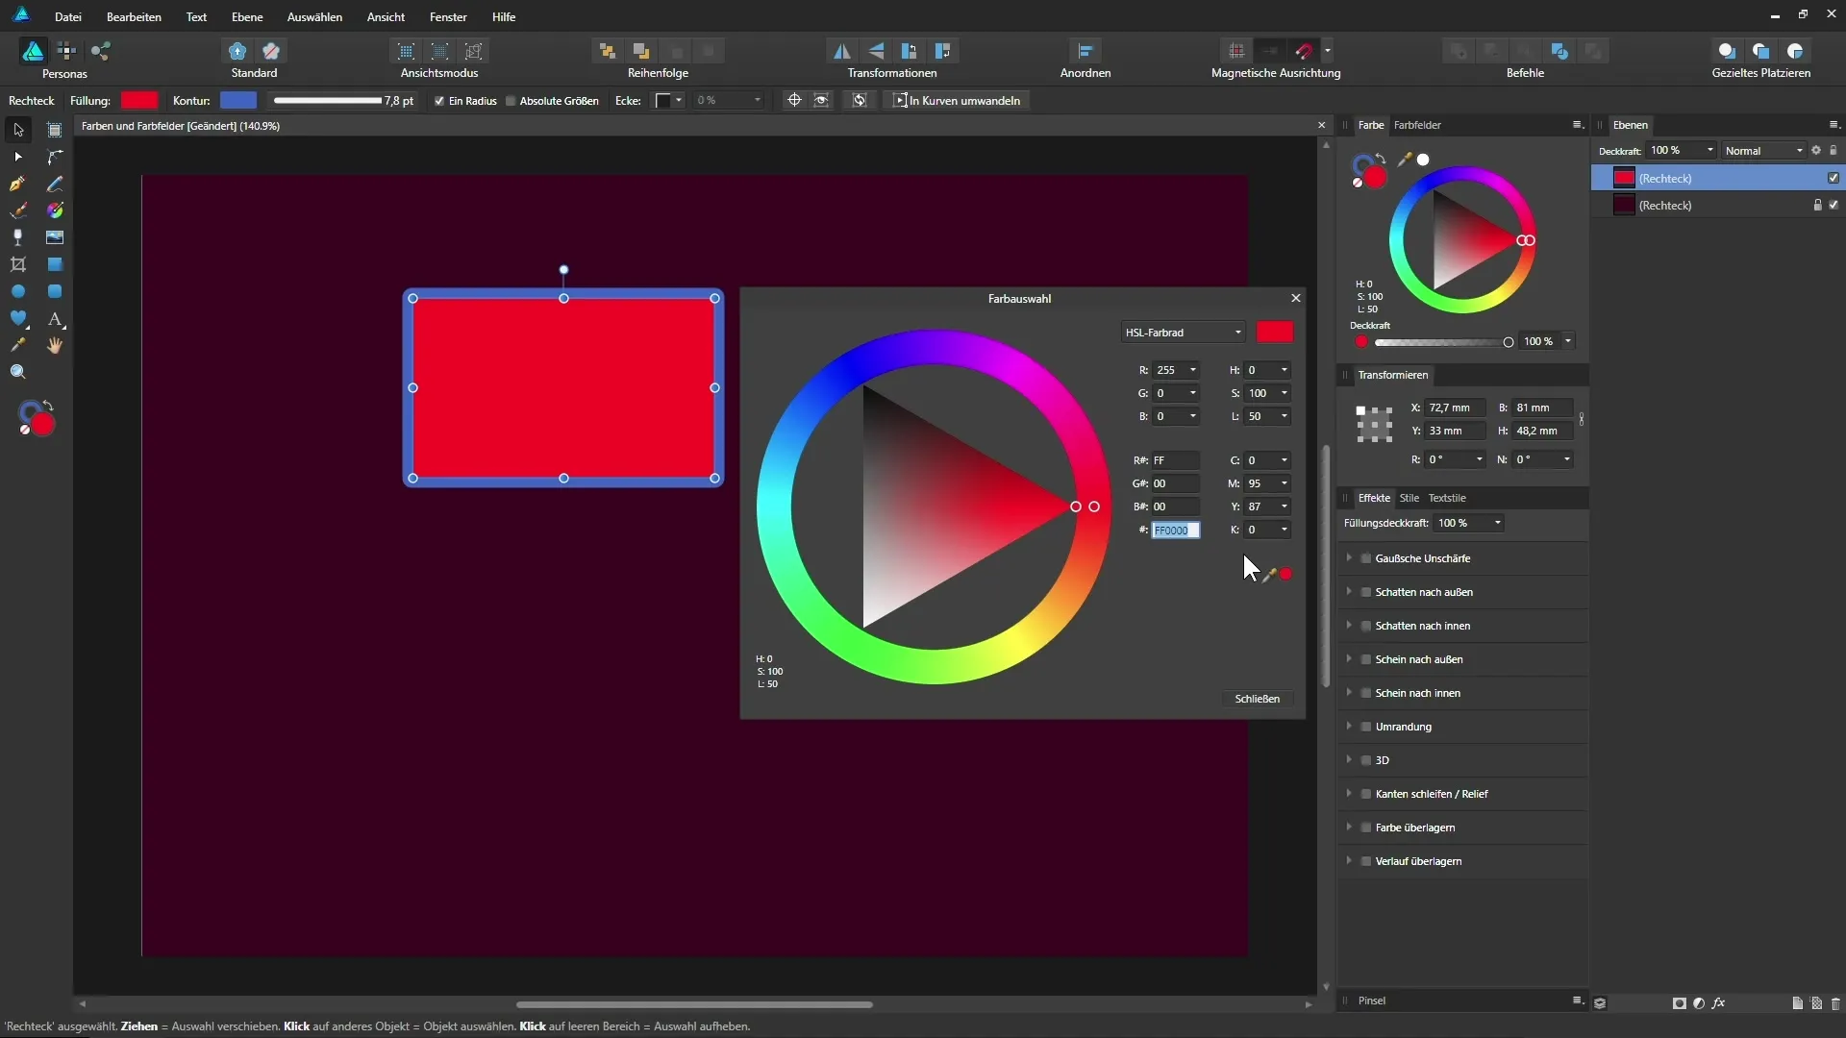This screenshot has height=1038, width=1846.
Task: Click the red Füllung fill swatch
Action: (139, 101)
